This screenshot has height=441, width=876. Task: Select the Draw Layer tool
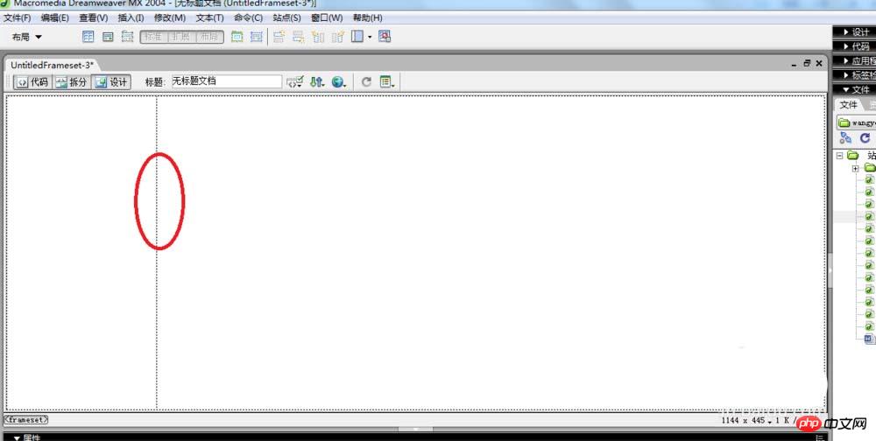point(127,37)
